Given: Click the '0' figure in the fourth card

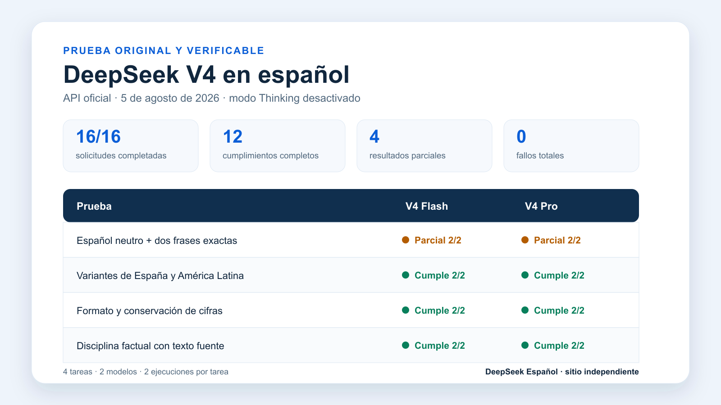Looking at the screenshot, I should tap(521, 137).
